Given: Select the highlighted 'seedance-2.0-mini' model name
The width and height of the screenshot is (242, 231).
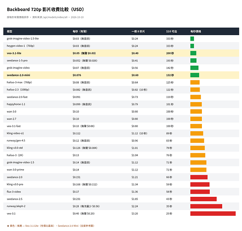Looking at the screenshot, I should tap(18, 75).
